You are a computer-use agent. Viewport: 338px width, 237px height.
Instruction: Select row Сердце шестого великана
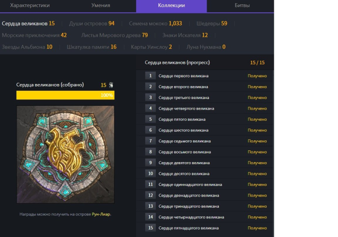coord(205,130)
